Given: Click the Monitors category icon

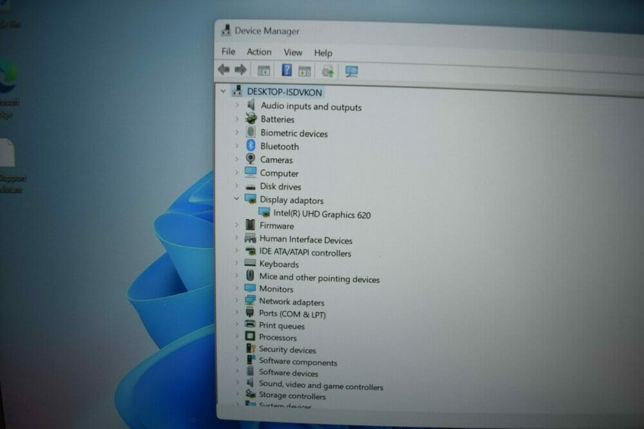Looking at the screenshot, I should pyautogui.click(x=250, y=288).
